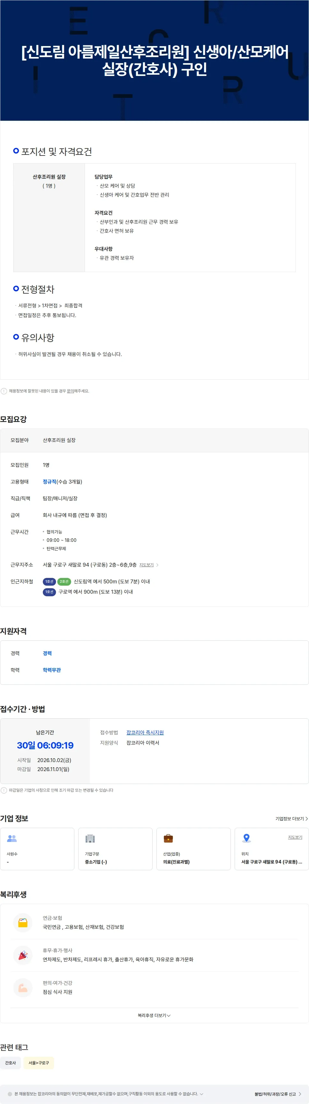This screenshot has width=309, height=1104.
Task: Click the 의료(진료과별) industry text
Action: click(176, 862)
